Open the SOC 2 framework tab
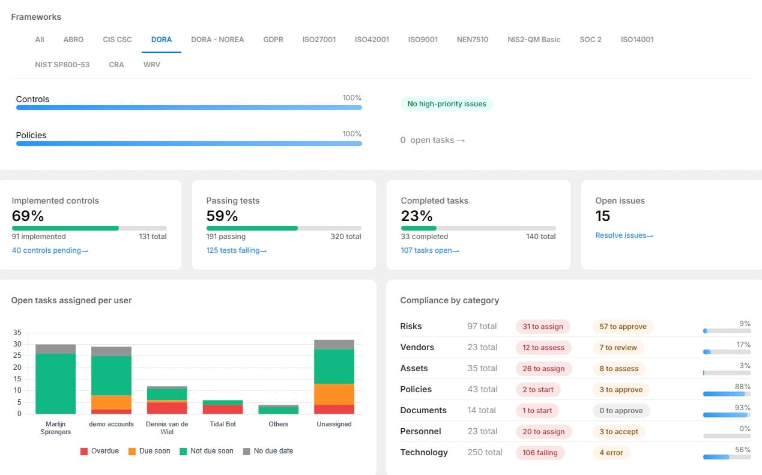The width and height of the screenshot is (762, 475). click(590, 40)
